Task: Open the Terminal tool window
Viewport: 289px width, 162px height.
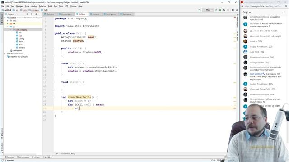Action: 9,157
